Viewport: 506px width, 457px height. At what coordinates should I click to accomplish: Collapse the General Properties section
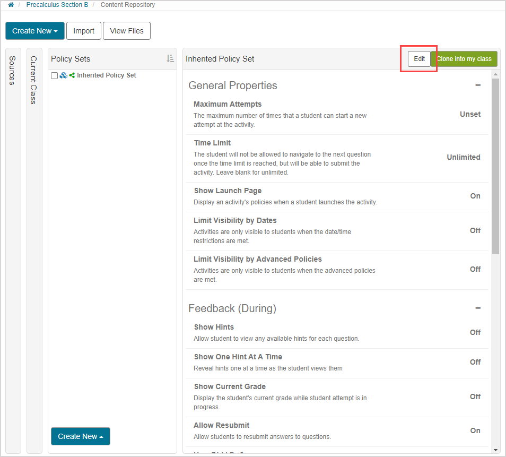pos(477,85)
